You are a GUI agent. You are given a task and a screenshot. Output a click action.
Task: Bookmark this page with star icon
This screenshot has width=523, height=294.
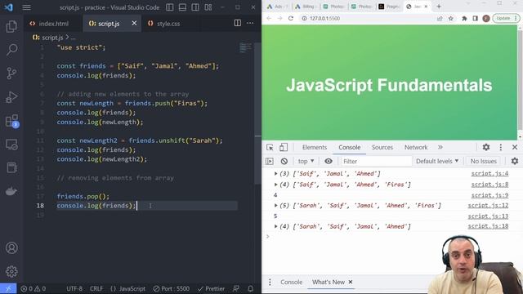point(450,18)
